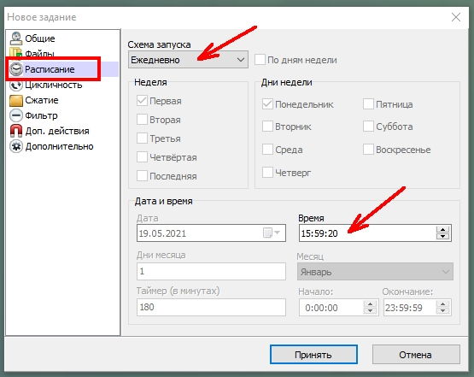Go to the Сжатие section
The image size is (474, 377).
42,100
